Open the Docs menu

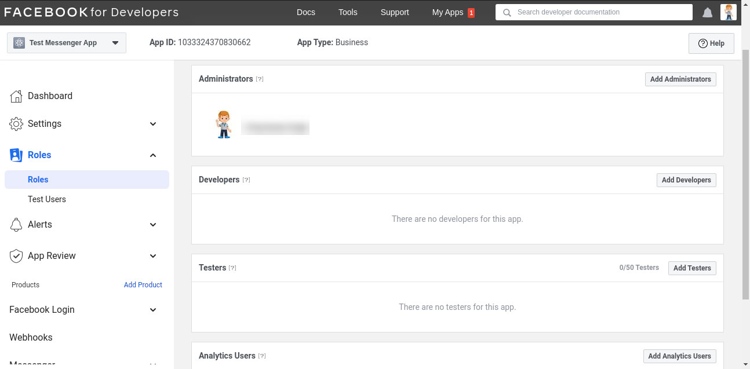(x=306, y=12)
